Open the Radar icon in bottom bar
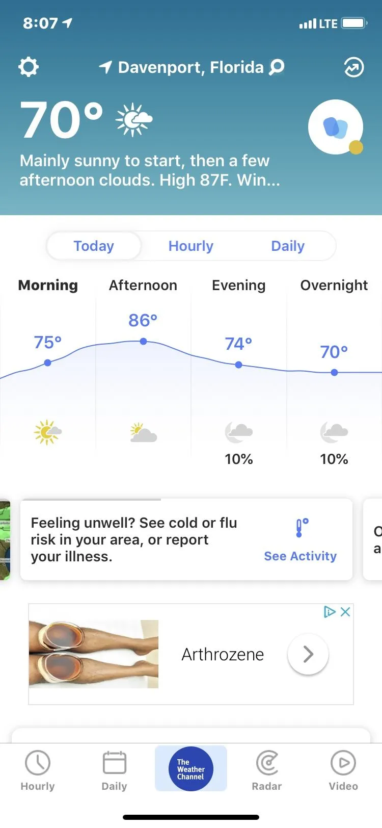 (267, 763)
